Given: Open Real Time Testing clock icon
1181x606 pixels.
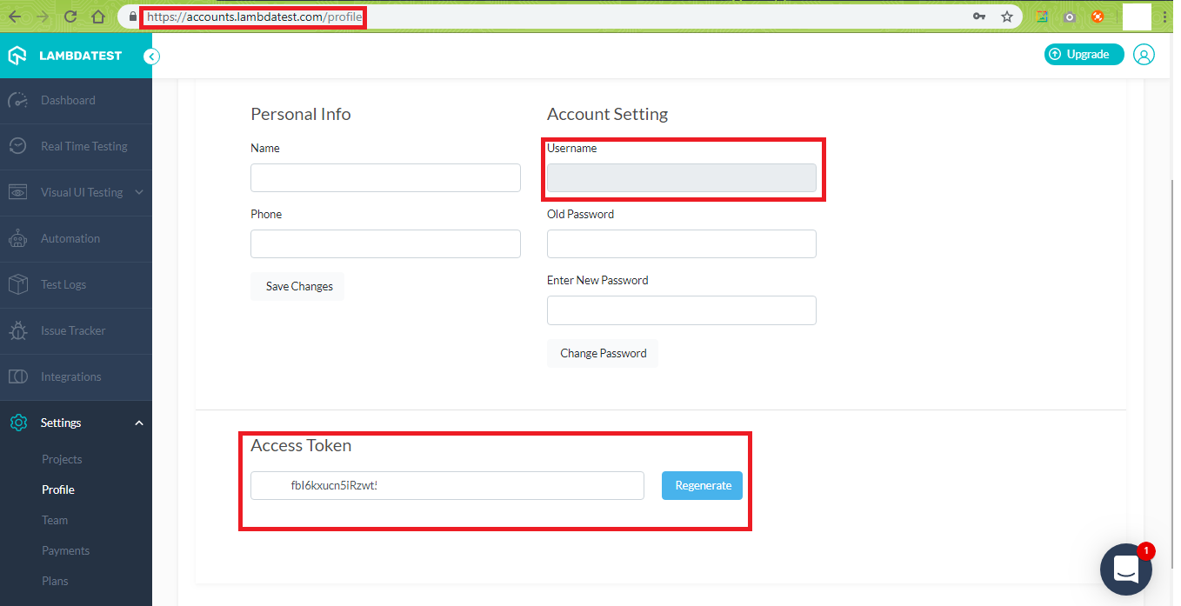Looking at the screenshot, I should [x=18, y=146].
